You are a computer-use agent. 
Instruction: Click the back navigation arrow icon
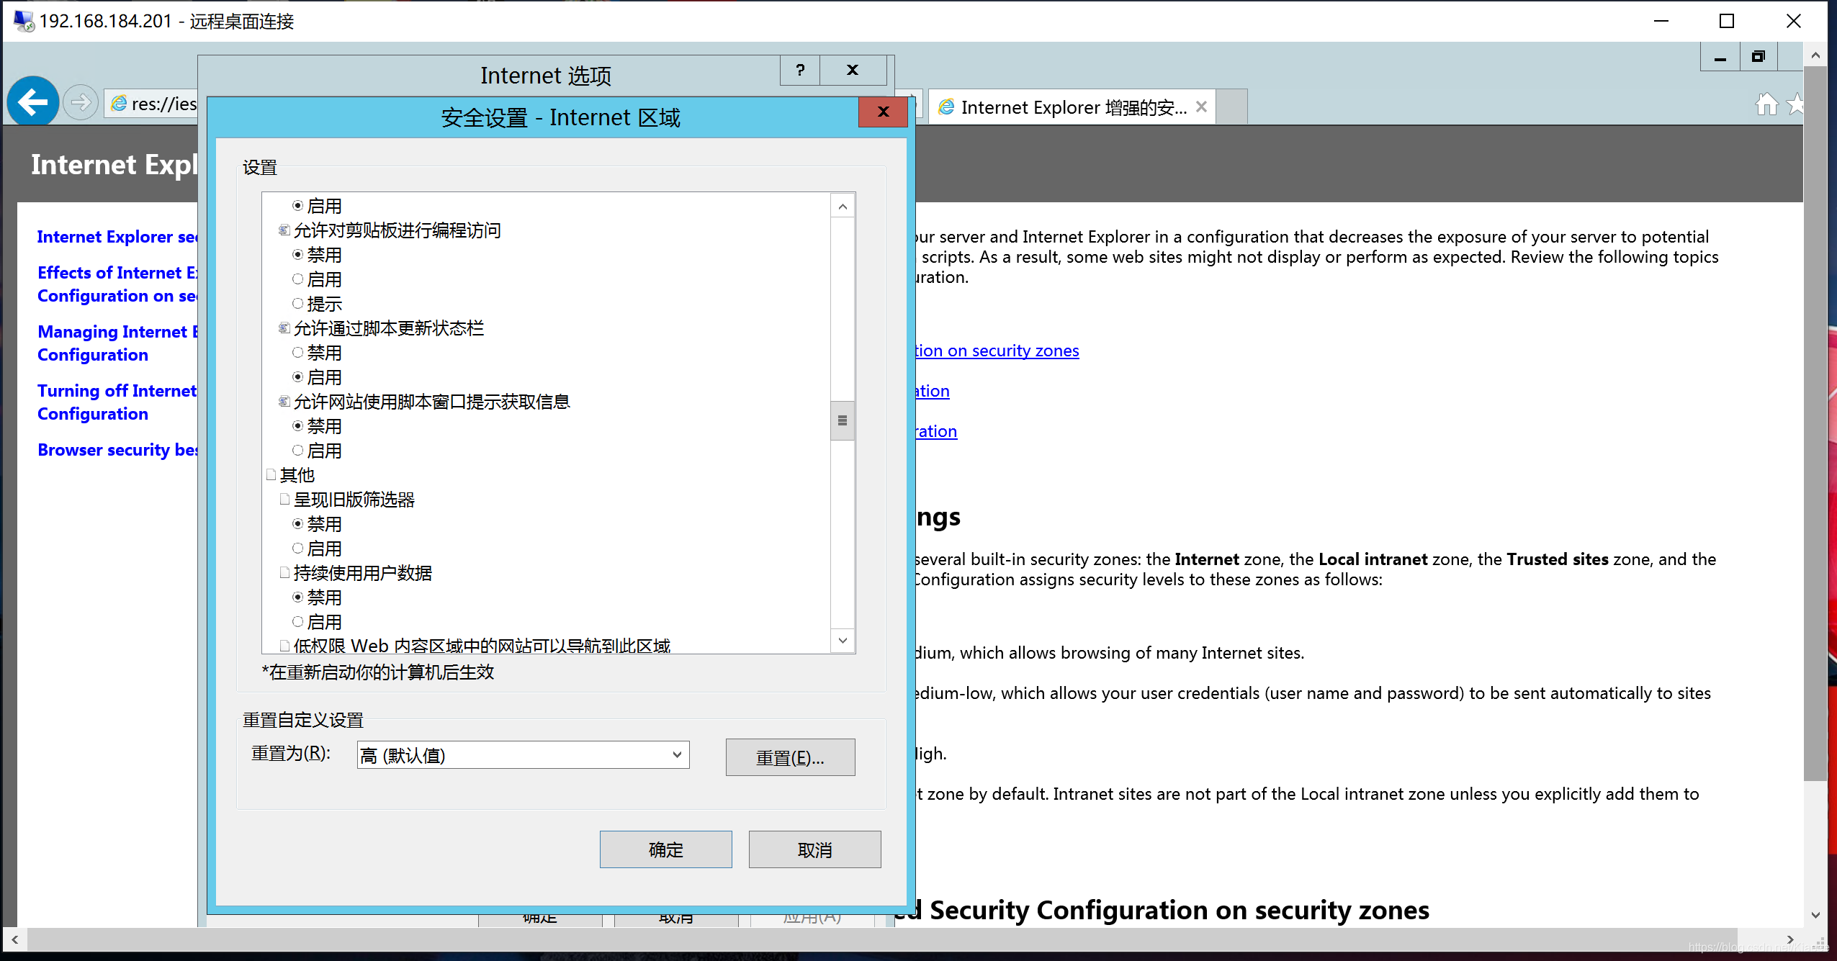pos(32,103)
